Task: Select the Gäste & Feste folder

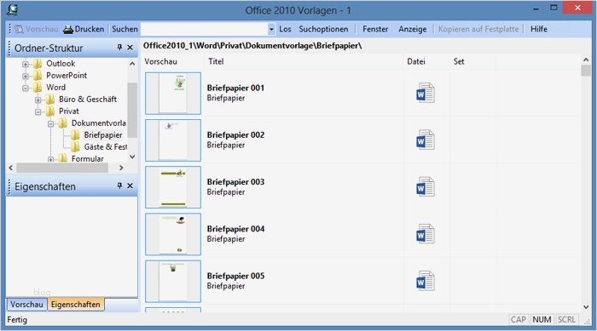Action: point(106,146)
